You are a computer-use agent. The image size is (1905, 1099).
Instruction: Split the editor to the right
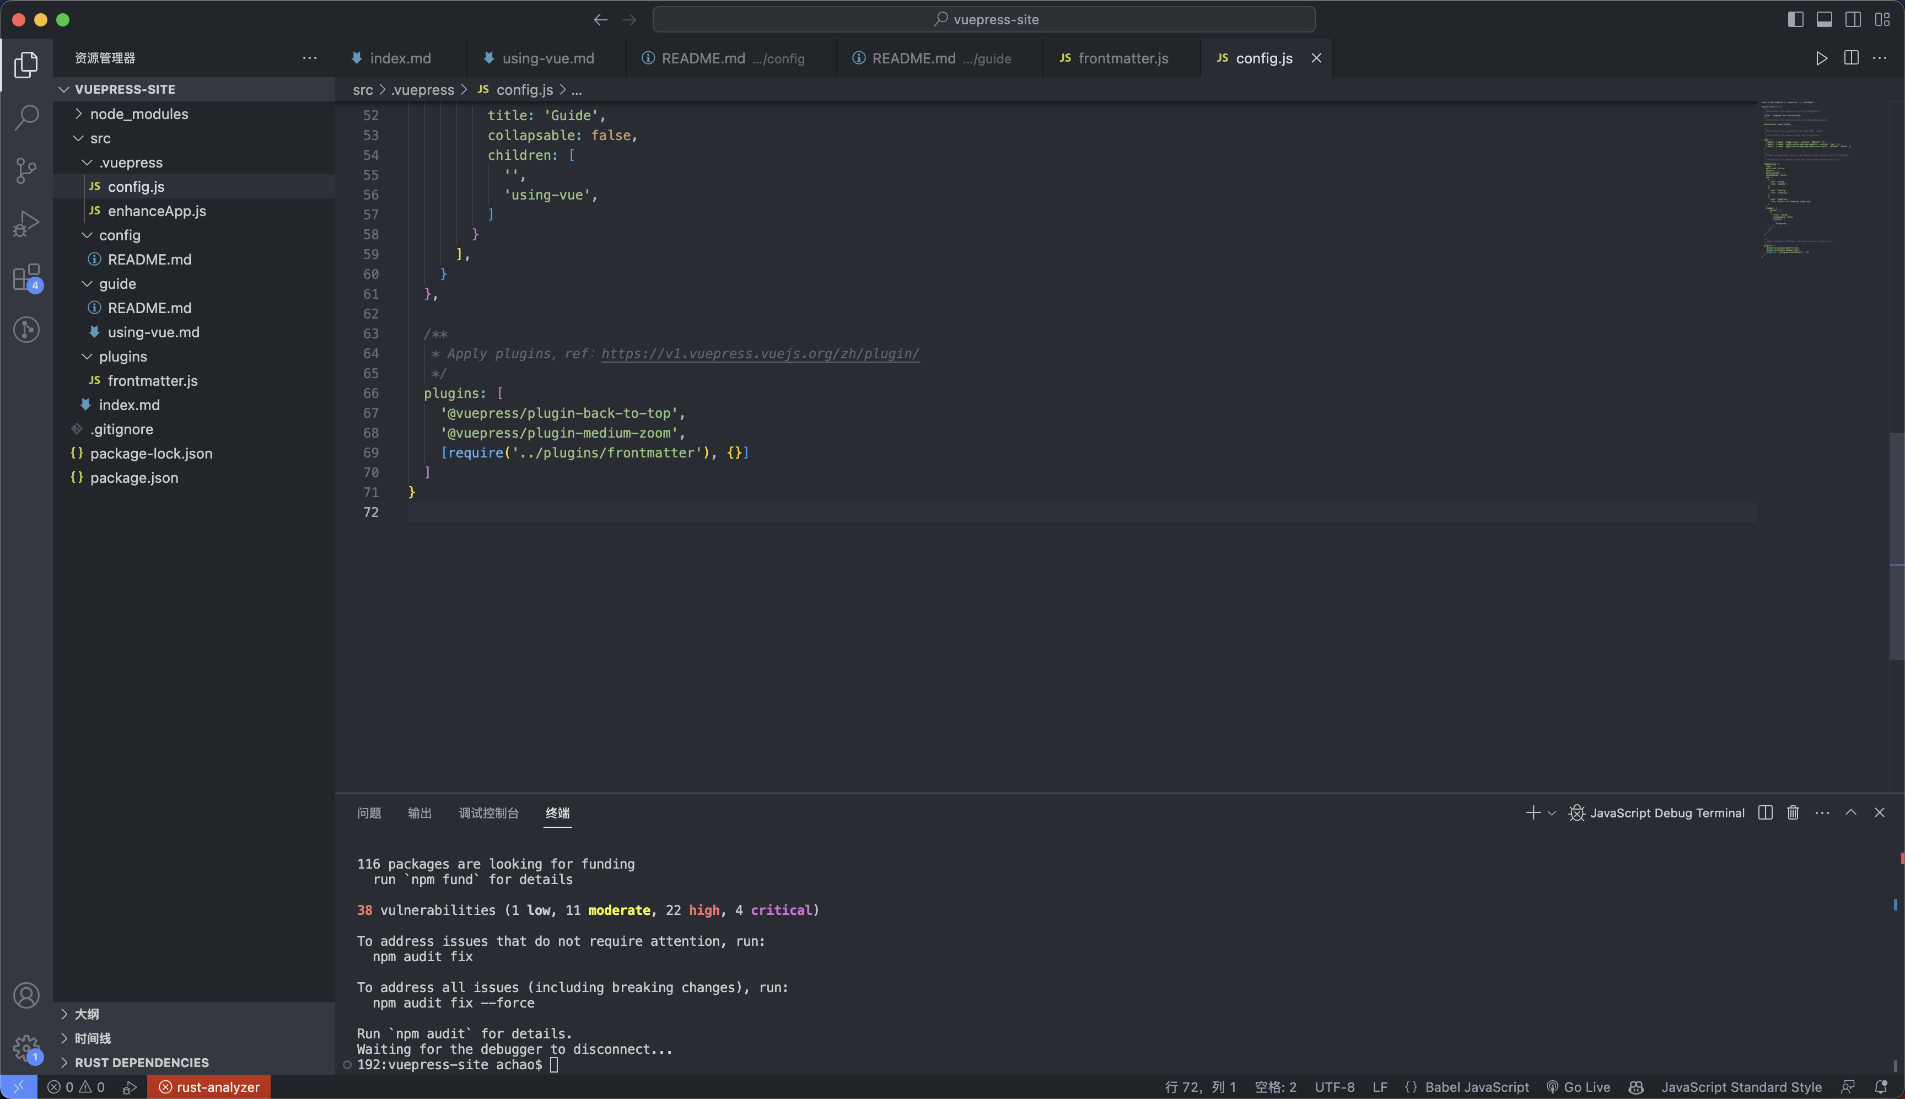coord(1850,58)
